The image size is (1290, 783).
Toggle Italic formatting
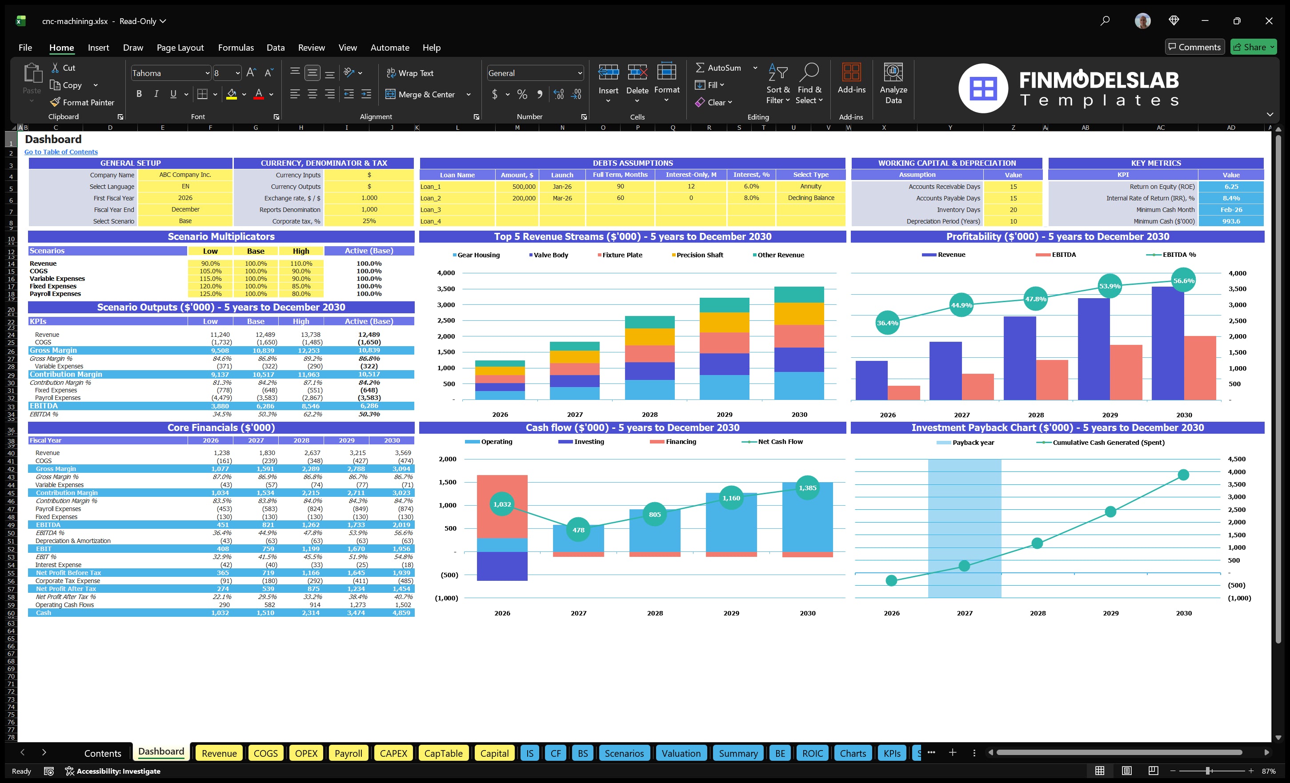click(x=156, y=94)
